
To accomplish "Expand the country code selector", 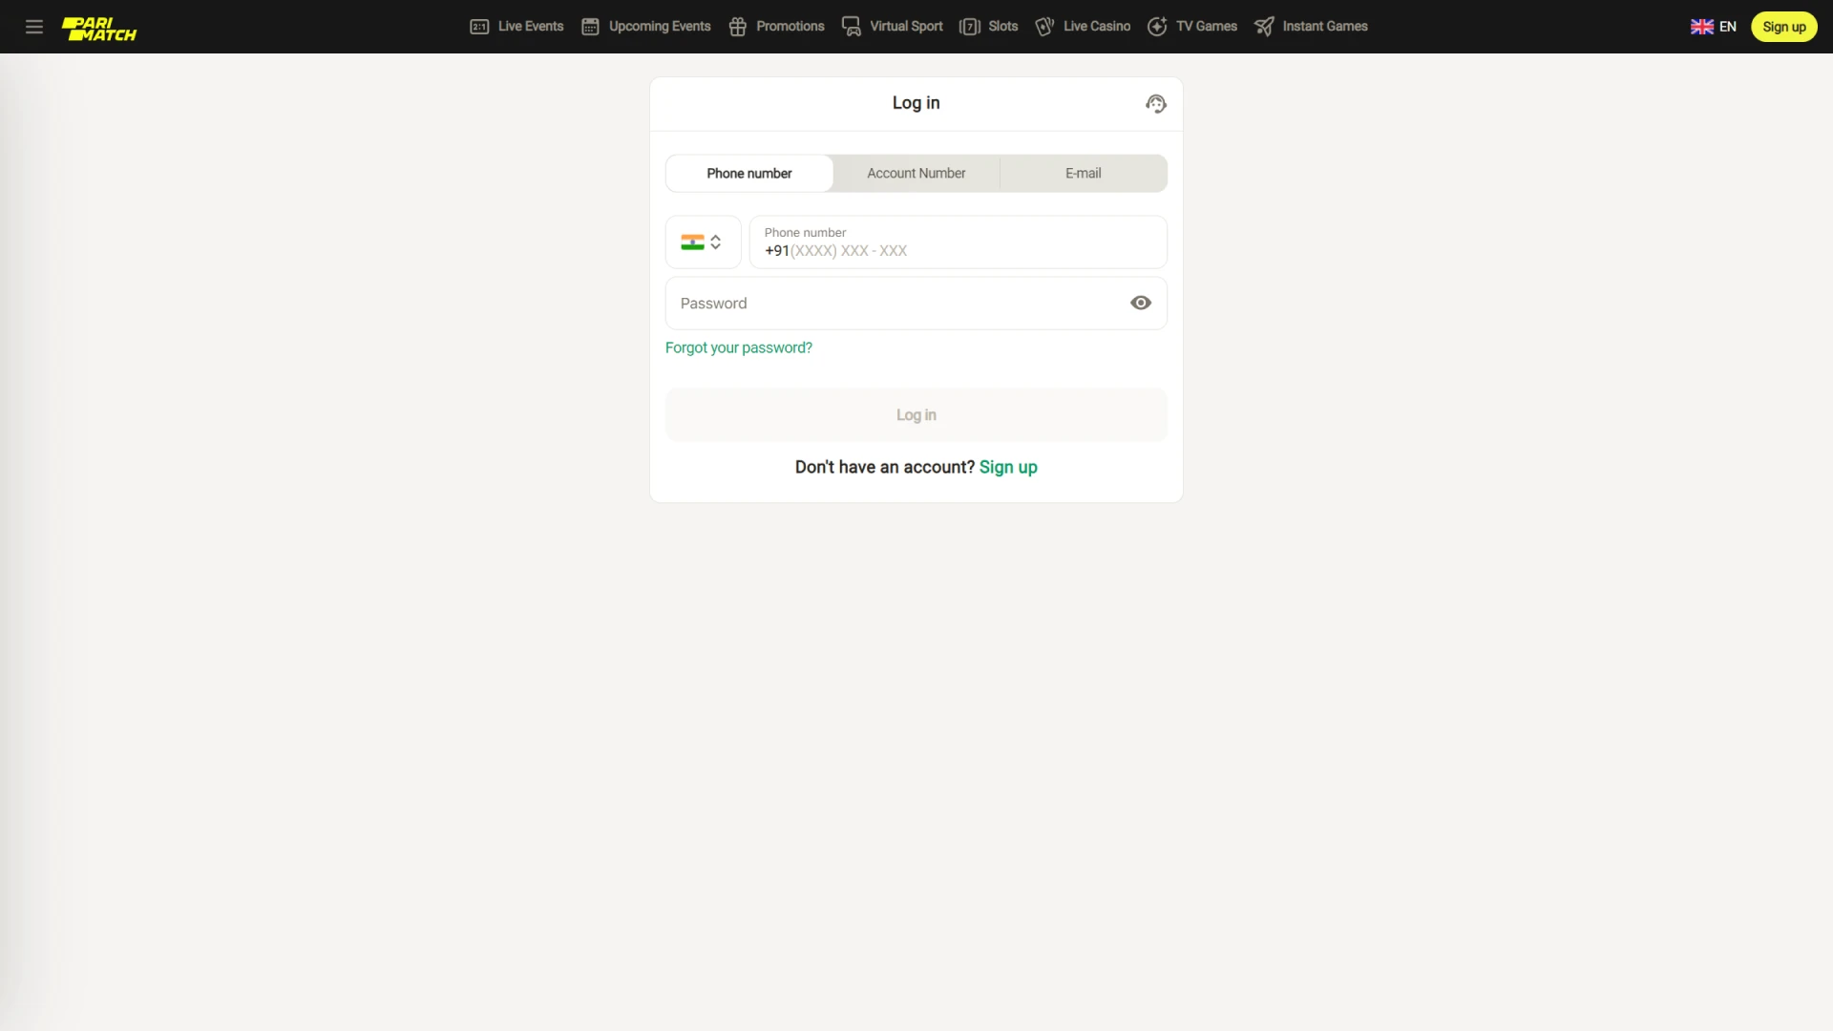I will (x=703, y=242).
